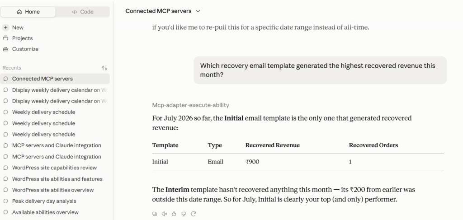Give thumbs up to the response
The height and width of the screenshot is (220, 463).
(174, 214)
